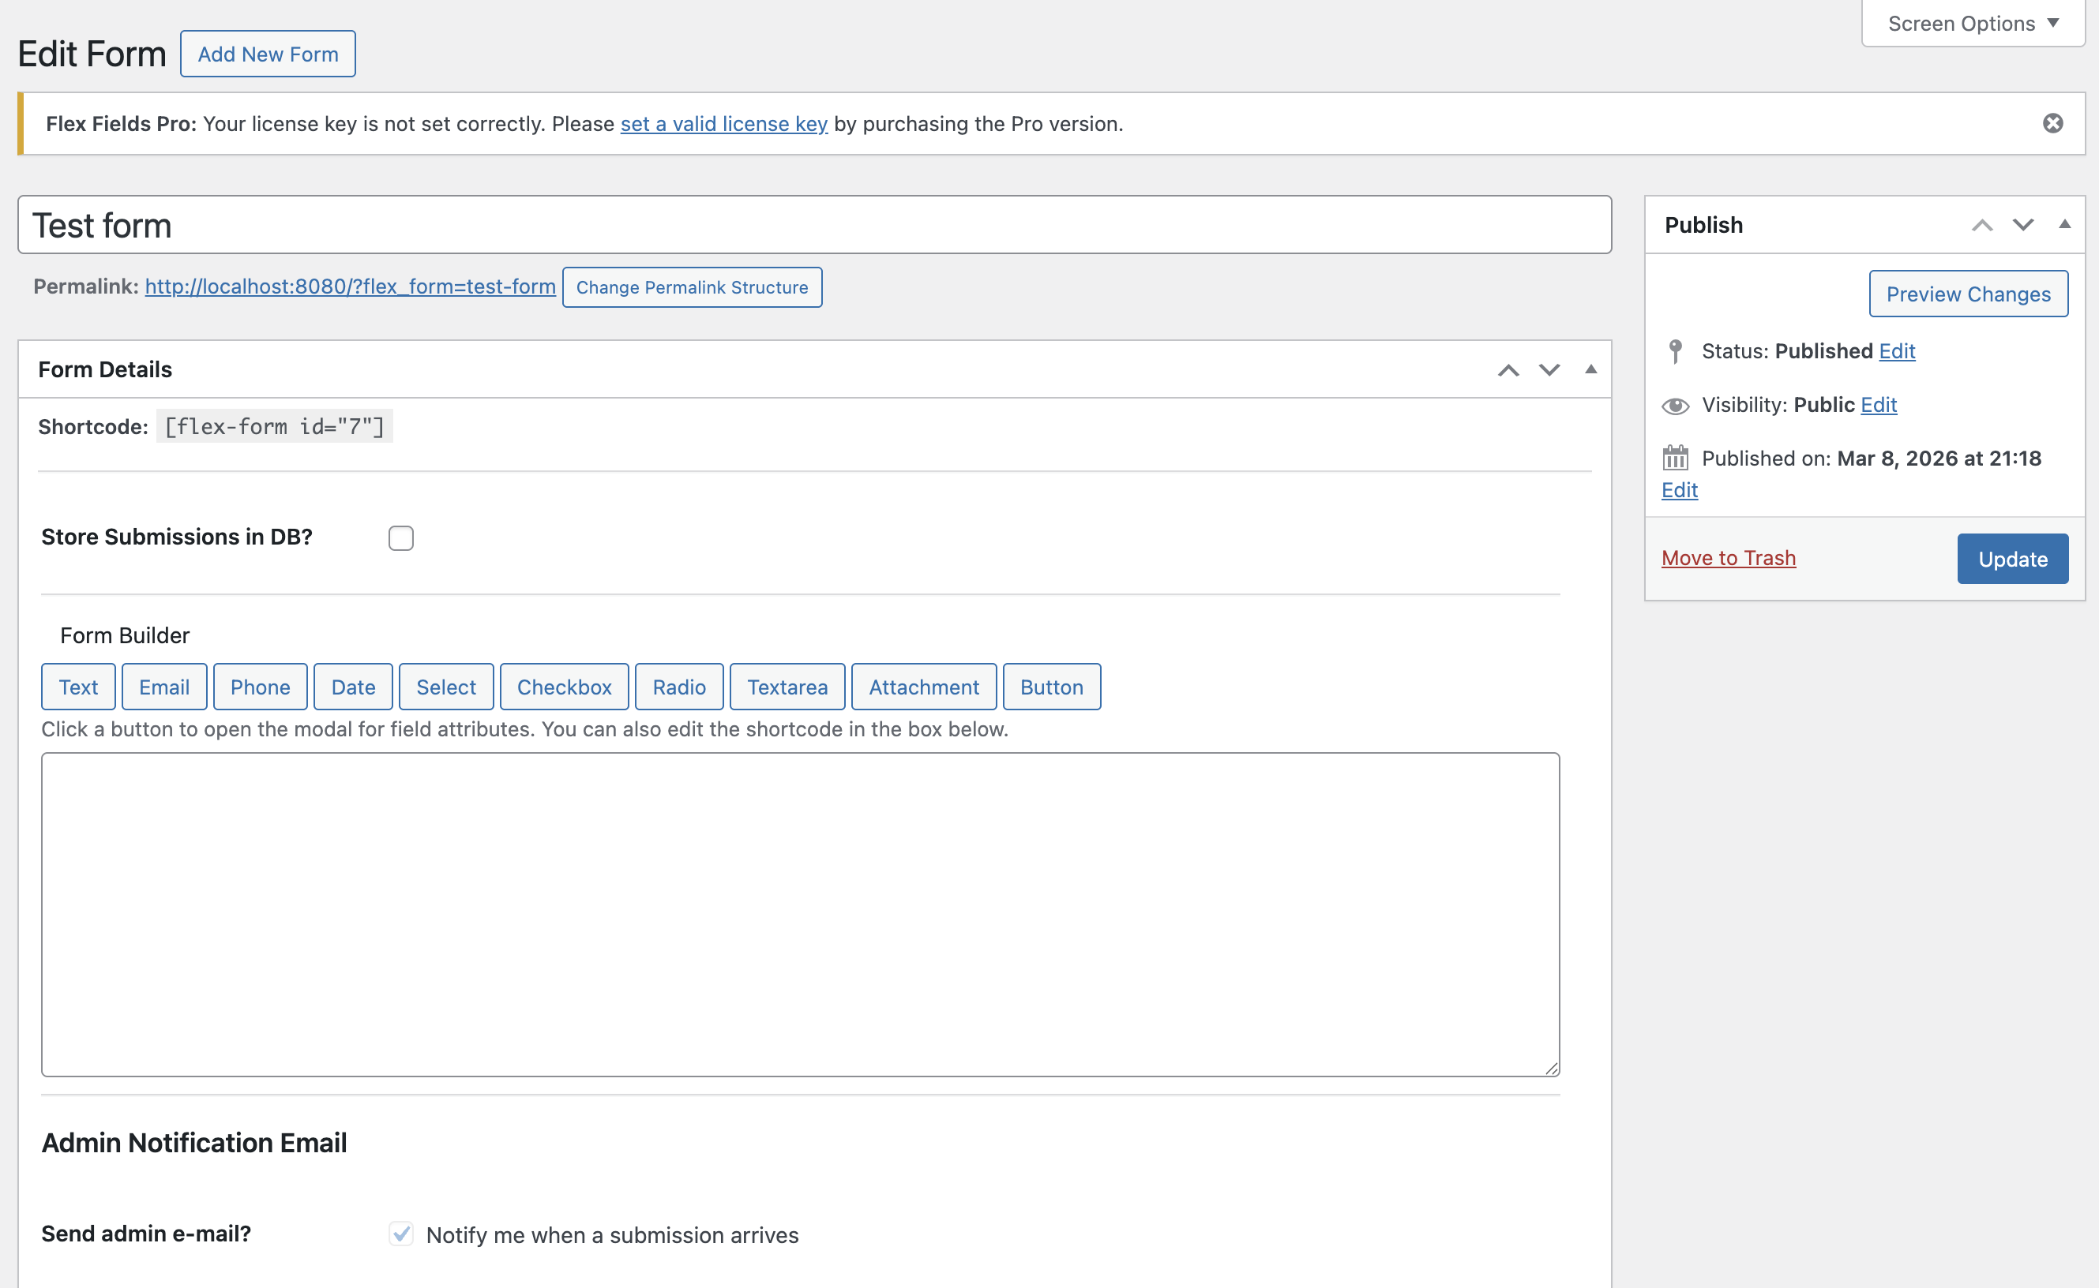The width and height of the screenshot is (2099, 1288).
Task: Move the Publish panel up
Action: [1984, 224]
